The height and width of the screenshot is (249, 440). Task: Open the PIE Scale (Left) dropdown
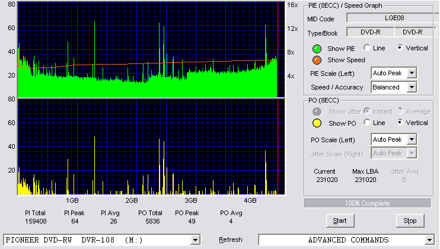(x=412, y=73)
